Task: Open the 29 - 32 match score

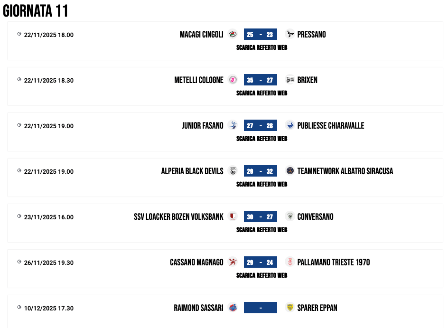Action: click(260, 171)
